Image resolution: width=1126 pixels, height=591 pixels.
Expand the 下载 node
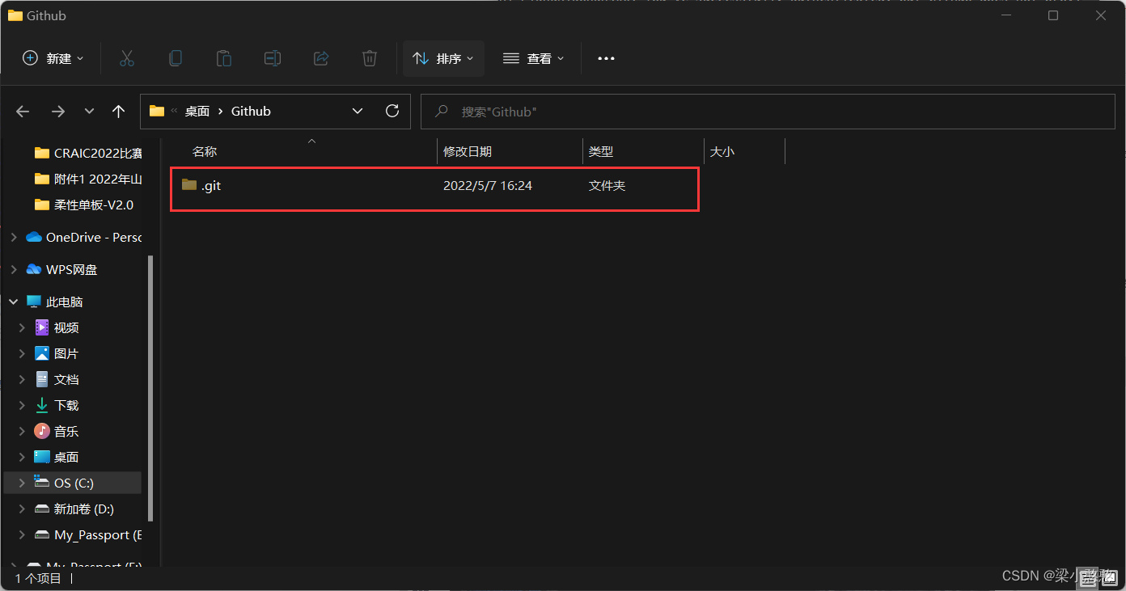pyautogui.click(x=22, y=405)
